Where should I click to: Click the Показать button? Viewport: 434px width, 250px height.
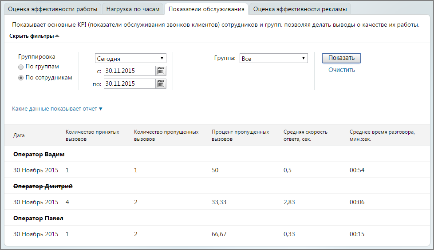click(341, 58)
